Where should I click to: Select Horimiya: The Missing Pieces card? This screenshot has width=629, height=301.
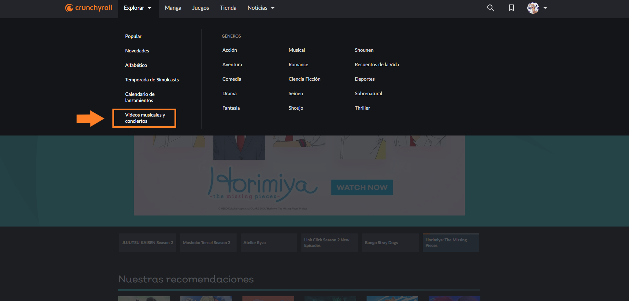pos(451,243)
